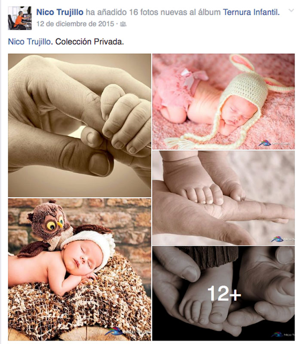
Task: Open Nico Trujillo profile from post header
Action: [60, 12]
